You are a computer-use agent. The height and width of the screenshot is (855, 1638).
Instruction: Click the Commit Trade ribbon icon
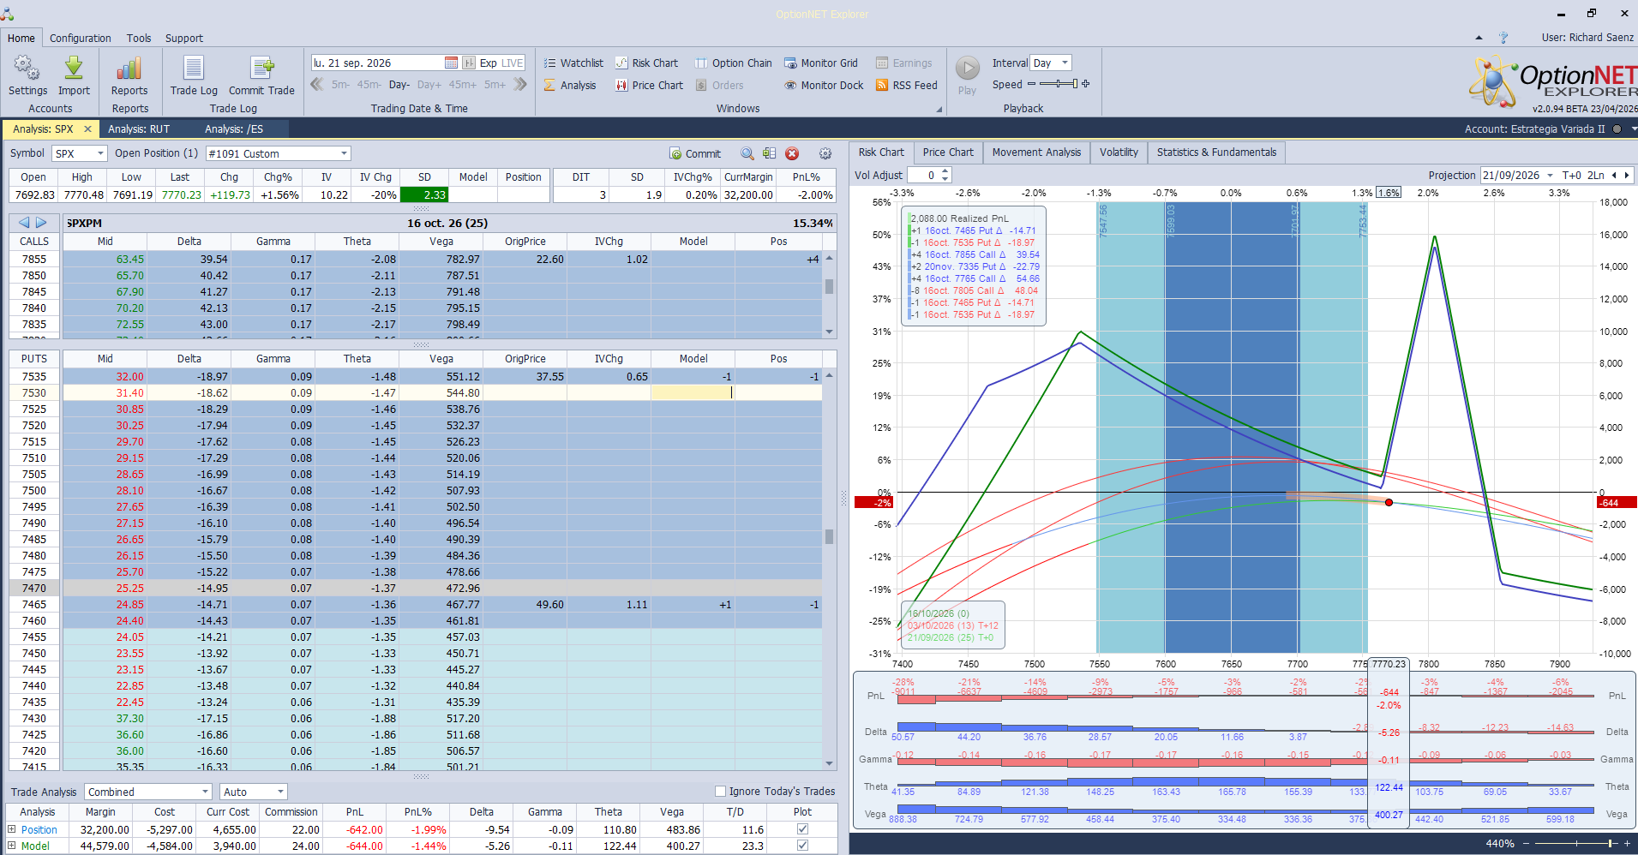point(261,75)
